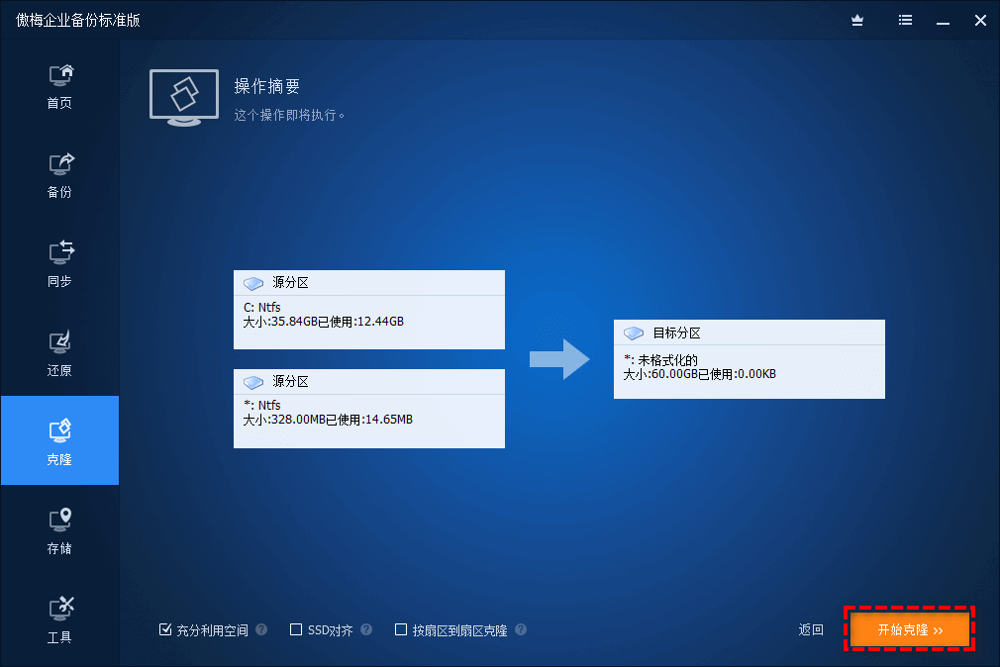Open the 存储 storage section
Image resolution: width=1000 pixels, height=667 pixels.
click(x=60, y=531)
